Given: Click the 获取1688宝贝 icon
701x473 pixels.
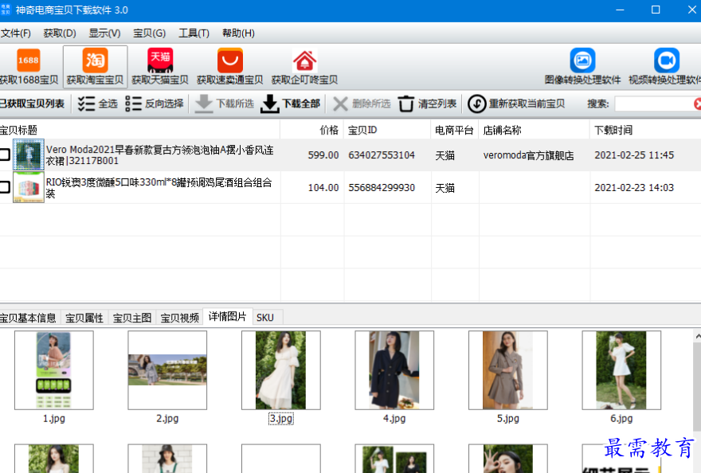Looking at the screenshot, I should (x=29, y=61).
